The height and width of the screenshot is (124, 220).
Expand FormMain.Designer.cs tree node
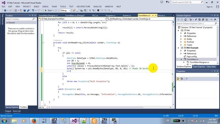coord(184,62)
